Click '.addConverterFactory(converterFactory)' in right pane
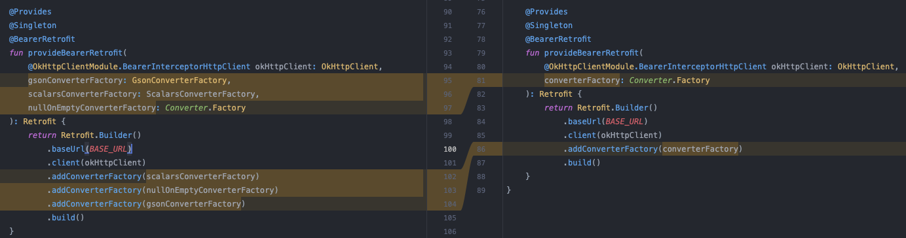Screen dimensions: 906x238 [x=652, y=149]
